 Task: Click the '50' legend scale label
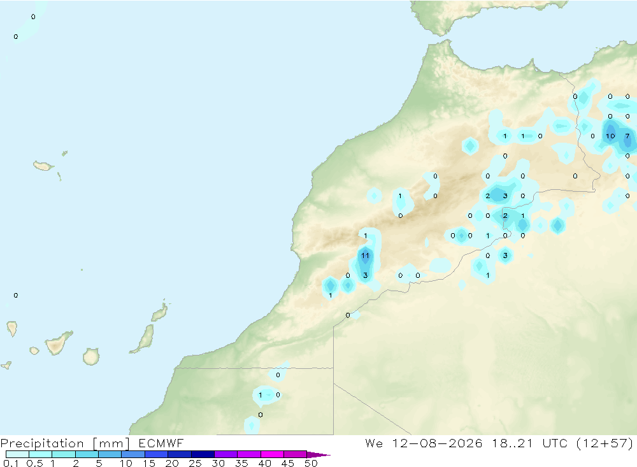click(x=311, y=463)
